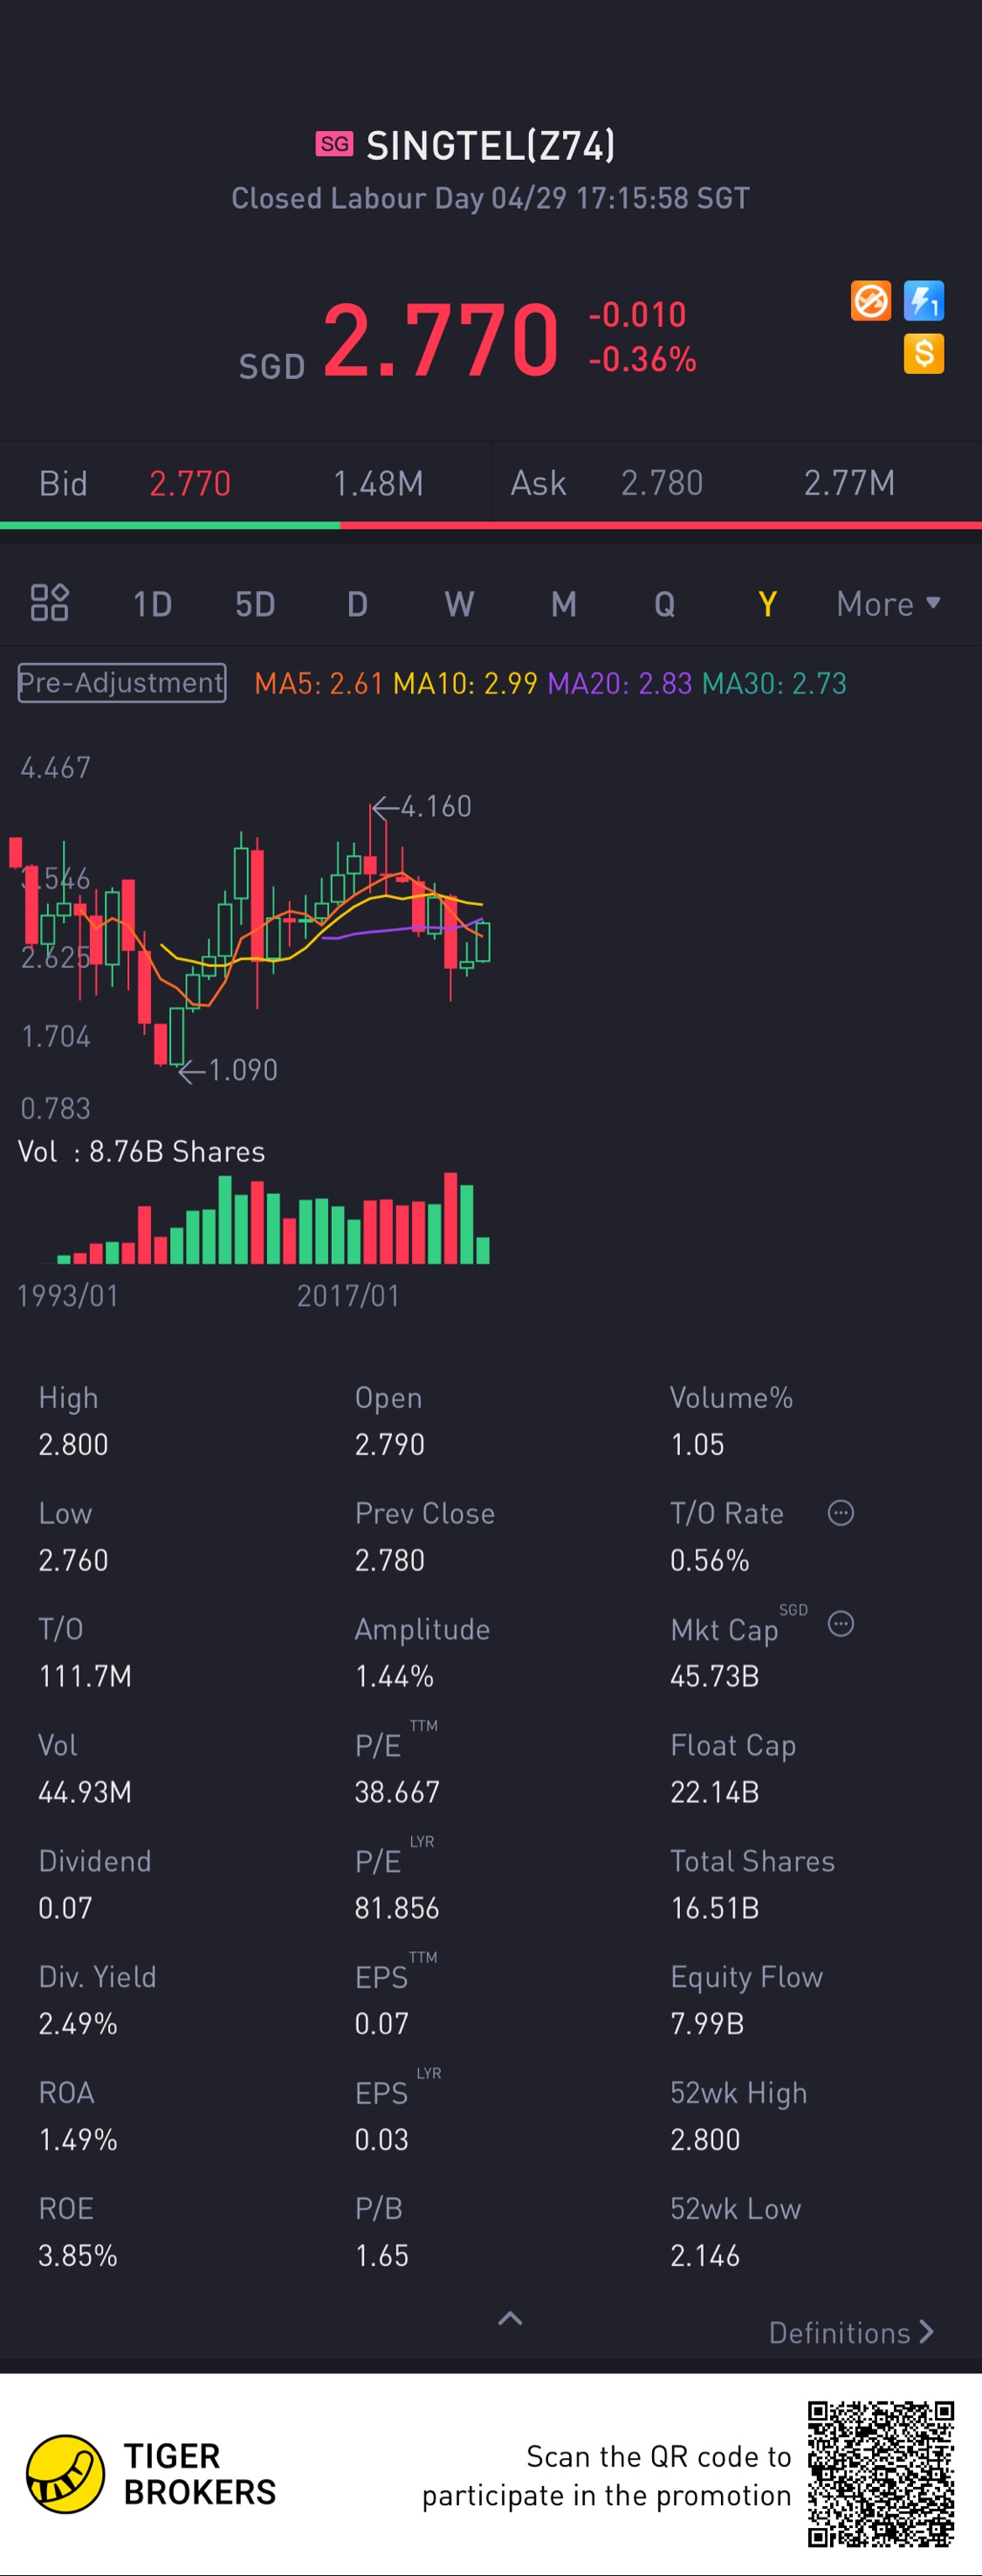Viewport: 982px width, 2576px height.
Task: Tap the orange no-short-selling badge icon
Action: pos(870,301)
